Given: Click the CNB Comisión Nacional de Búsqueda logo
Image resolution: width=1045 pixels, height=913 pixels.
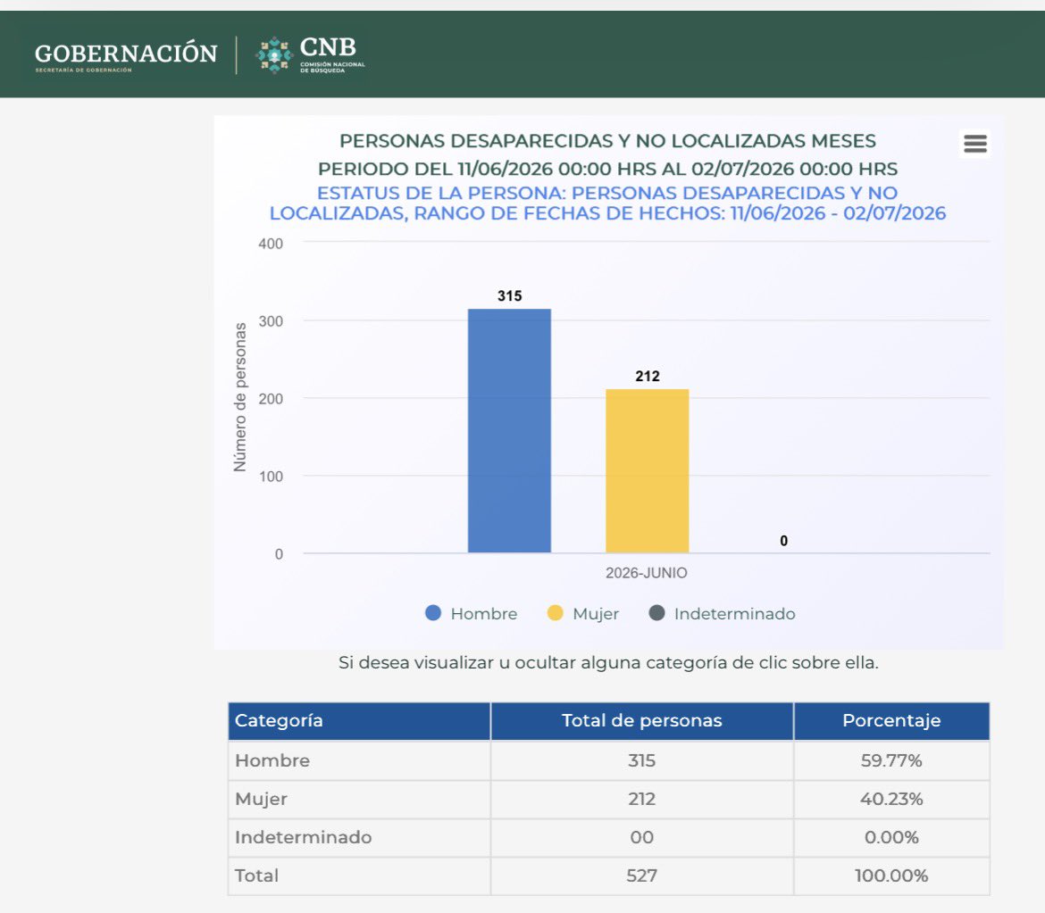Looking at the screenshot, I should [x=311, y=54].
